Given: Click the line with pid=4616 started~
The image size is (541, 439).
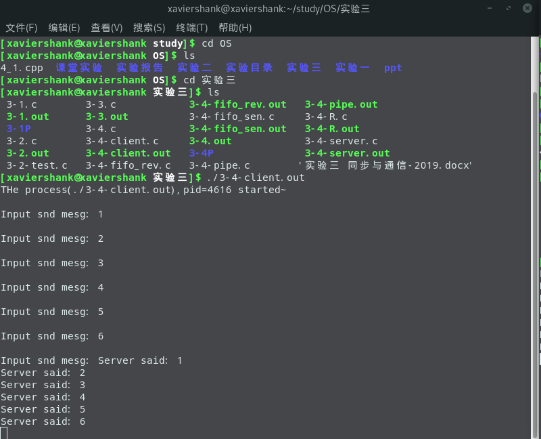Looking at the screenshot, I should click(143, 190).
